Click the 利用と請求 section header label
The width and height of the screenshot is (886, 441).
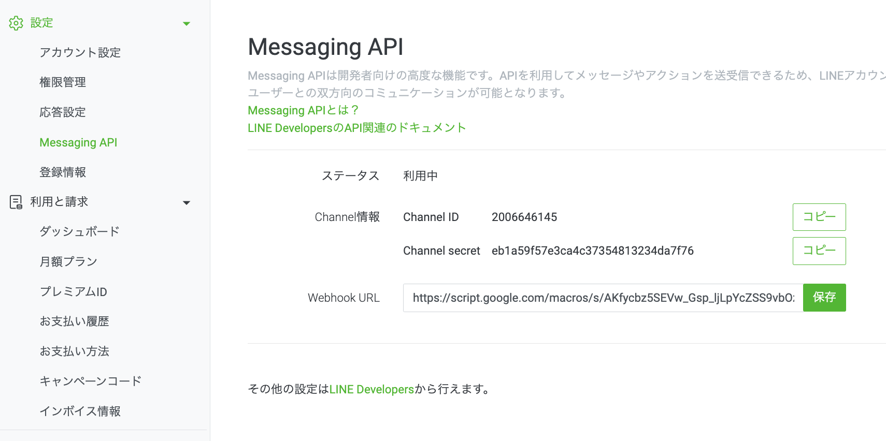[59, 202]
